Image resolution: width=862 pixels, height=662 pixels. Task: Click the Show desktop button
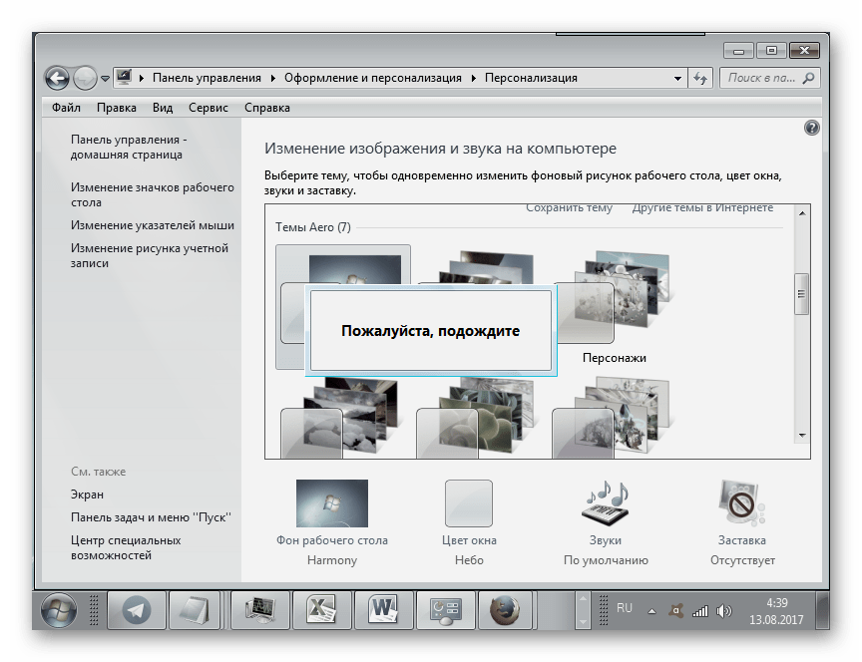click(x=823, y=610)
